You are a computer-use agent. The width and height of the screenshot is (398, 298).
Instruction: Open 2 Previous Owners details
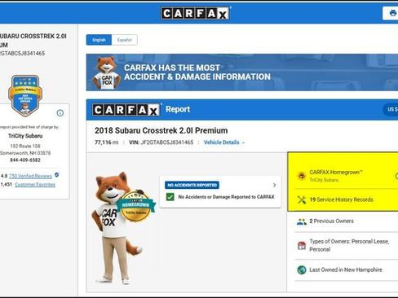tap(331, 221)
